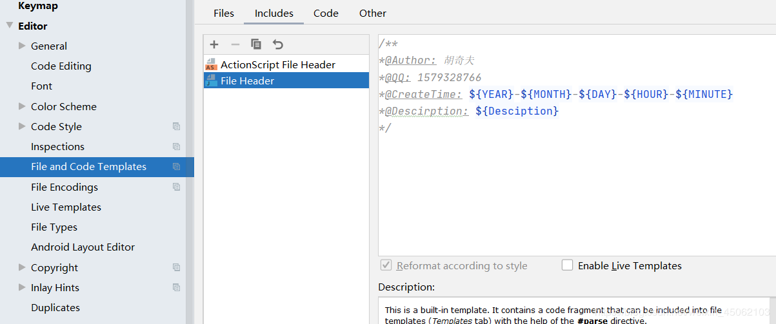Select File Header in the template list
Viewport: 776px width, 324px height.
coord(248,81)
